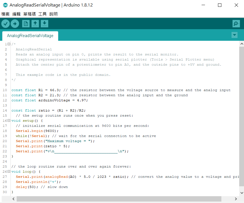The height and width of the screenshot is (203, 244).
Task: Open a sketch using the Open icon
Action: pyautogui.click(x=35, y=24)
